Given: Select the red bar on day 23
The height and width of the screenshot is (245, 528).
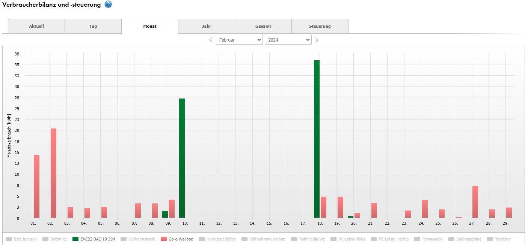Looking at the screenshot, I should (408, 214).
